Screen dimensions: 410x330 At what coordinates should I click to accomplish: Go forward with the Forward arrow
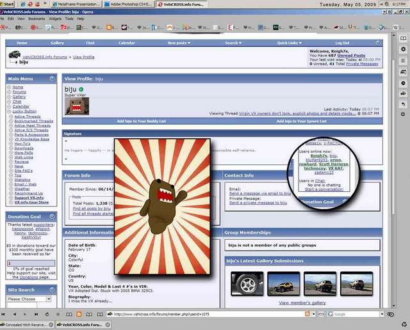25,315
